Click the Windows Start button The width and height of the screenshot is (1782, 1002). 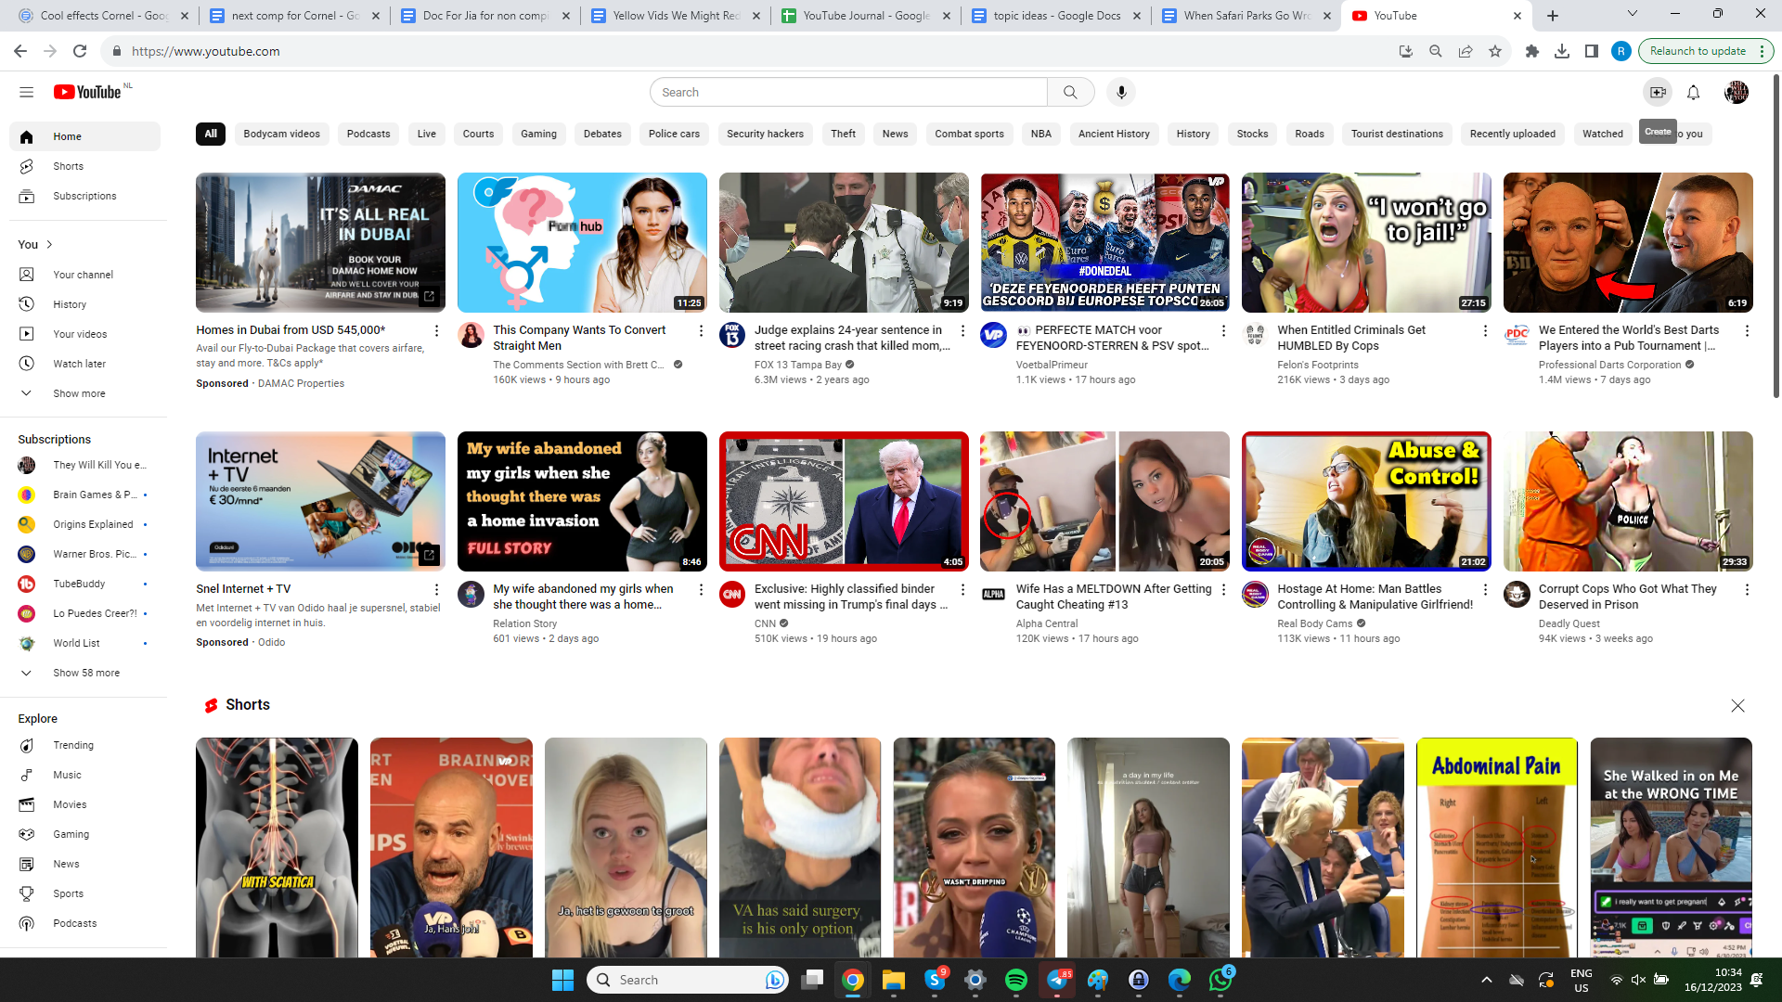[562, 980]
